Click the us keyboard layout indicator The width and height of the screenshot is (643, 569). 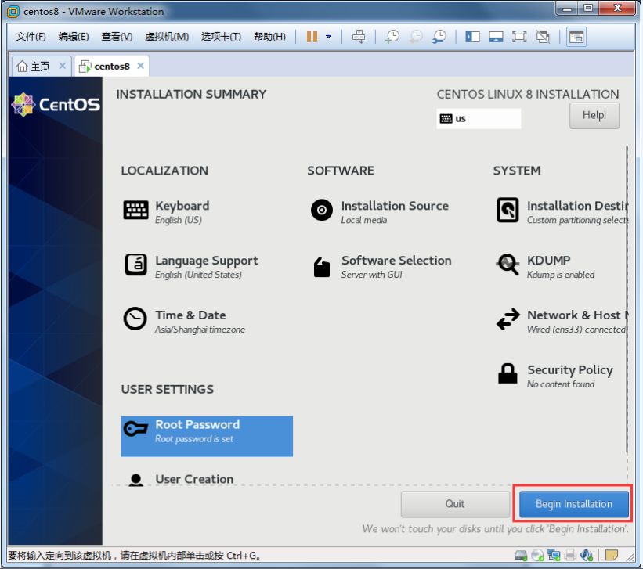tap(479, 118)
